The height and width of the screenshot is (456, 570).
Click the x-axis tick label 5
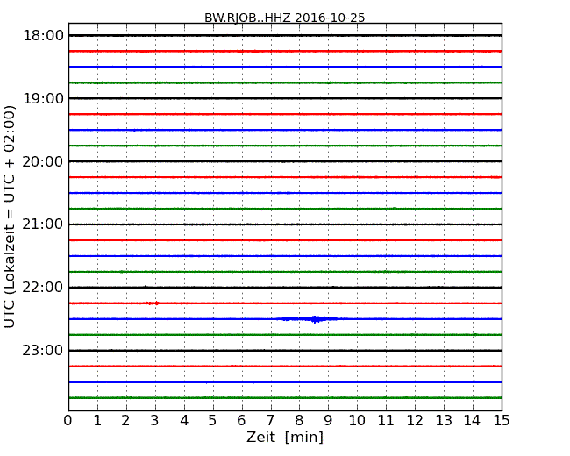pos(213,420)
